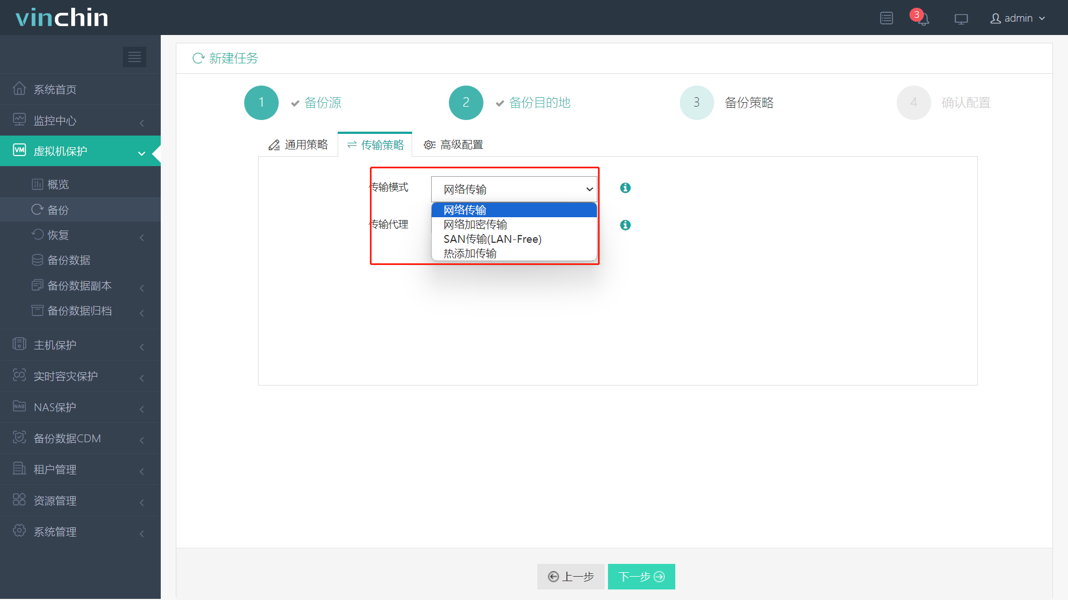This screenshot has width=1068, height=600.
Task: Open the admin user menu
Action: coord(1018,18)
